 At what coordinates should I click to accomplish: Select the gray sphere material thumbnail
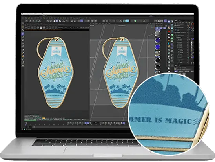[x=158, y=34]
